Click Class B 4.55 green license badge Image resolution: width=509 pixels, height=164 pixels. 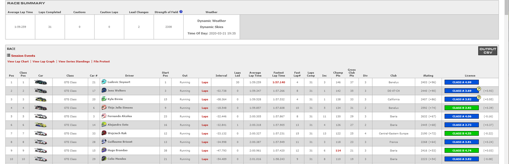[461, 133]
